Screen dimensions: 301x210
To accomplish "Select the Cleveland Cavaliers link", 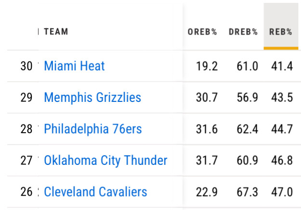I will [95, 192].
